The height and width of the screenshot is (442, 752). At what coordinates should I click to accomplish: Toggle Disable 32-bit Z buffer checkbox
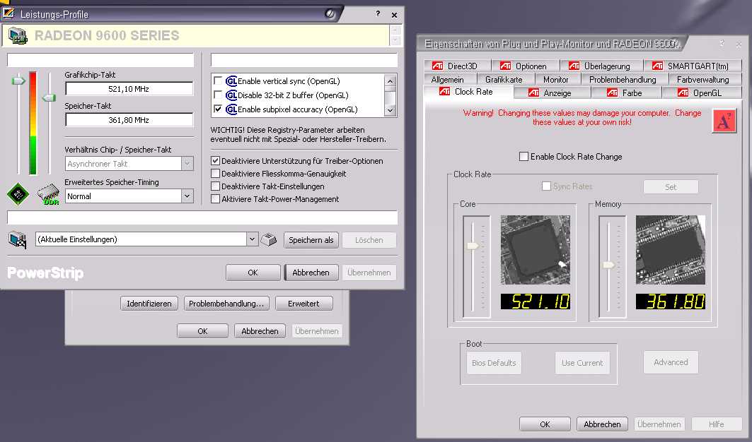(x=218, y=95)
